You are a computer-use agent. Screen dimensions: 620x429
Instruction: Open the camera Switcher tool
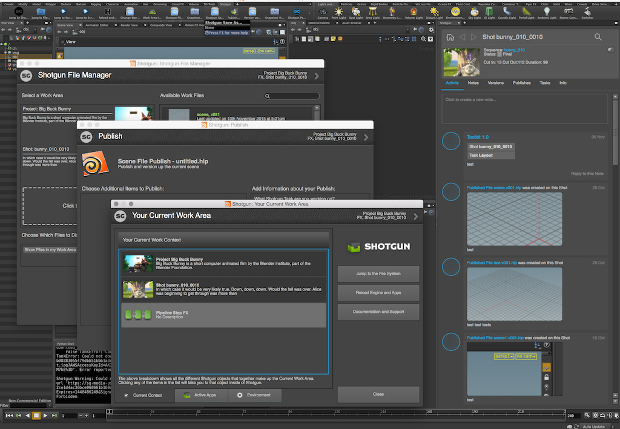pyautogui.click(x=587, y=13)
